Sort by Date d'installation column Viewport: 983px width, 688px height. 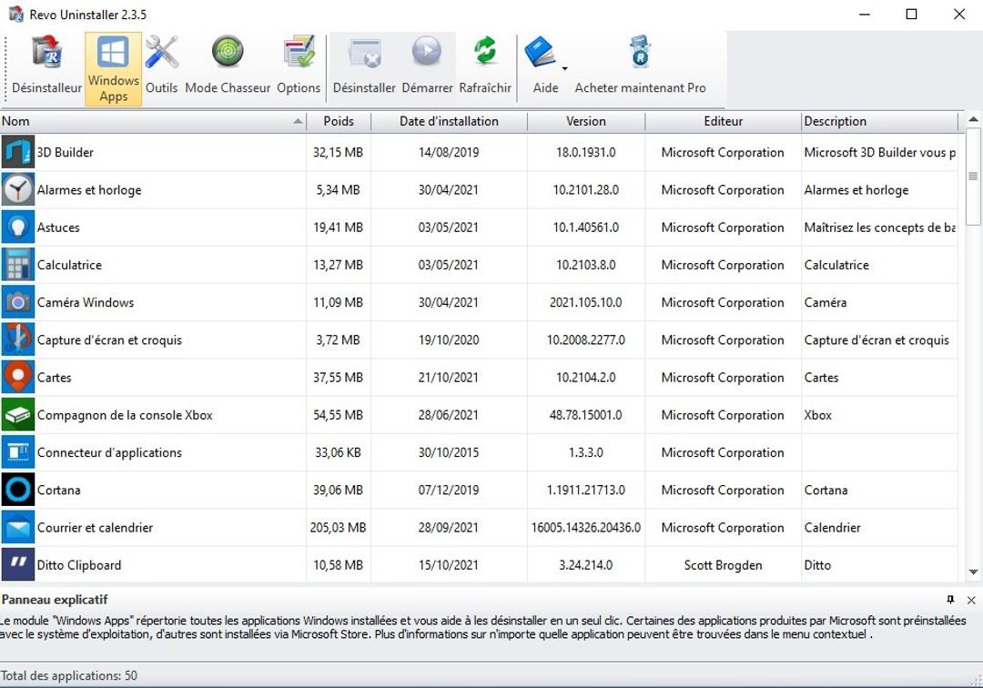pos(449,121)
